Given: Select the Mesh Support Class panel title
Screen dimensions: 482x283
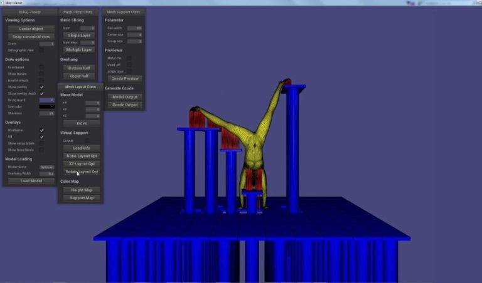Looking at the screenshot, I should point(124,12).
